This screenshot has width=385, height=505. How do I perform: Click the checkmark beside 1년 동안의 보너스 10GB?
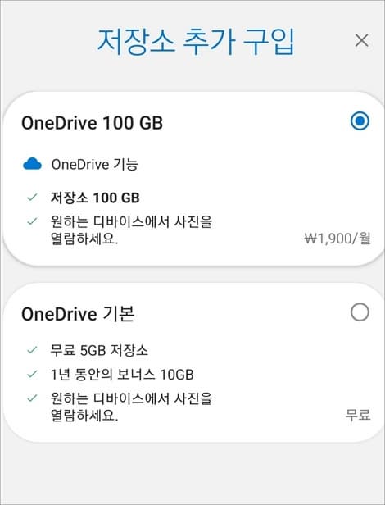(x=32, y=374)
